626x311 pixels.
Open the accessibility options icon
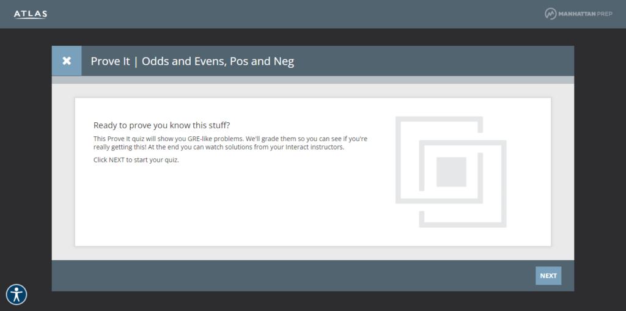tap(17, 295)
